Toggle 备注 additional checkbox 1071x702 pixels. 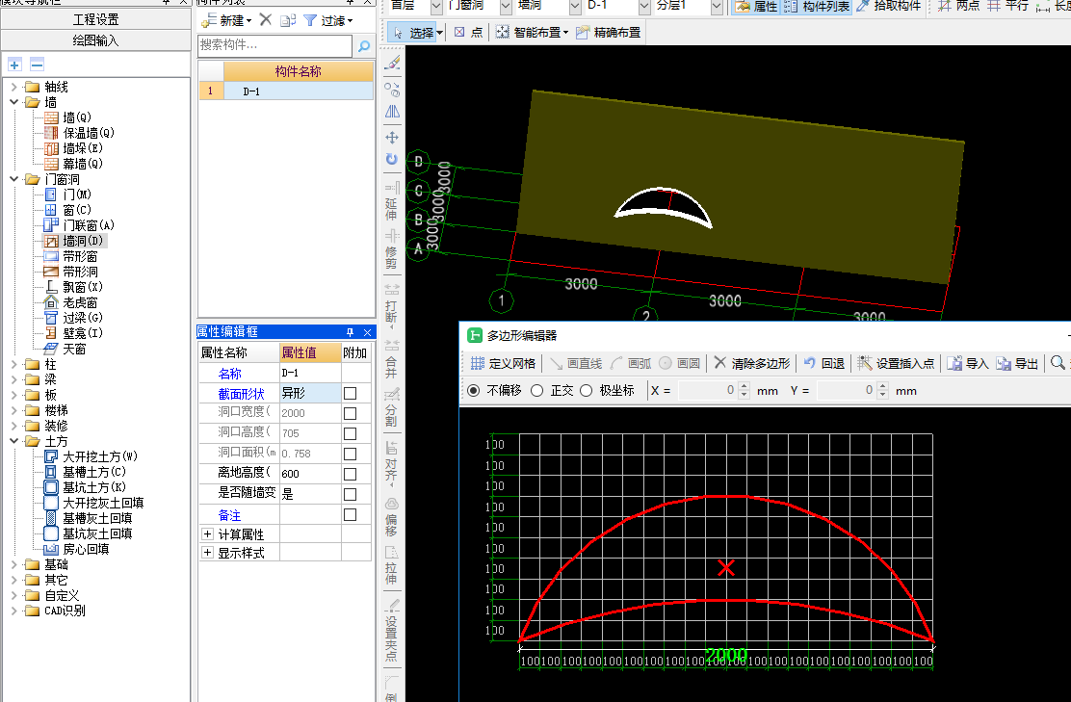[x=351, y=514]
